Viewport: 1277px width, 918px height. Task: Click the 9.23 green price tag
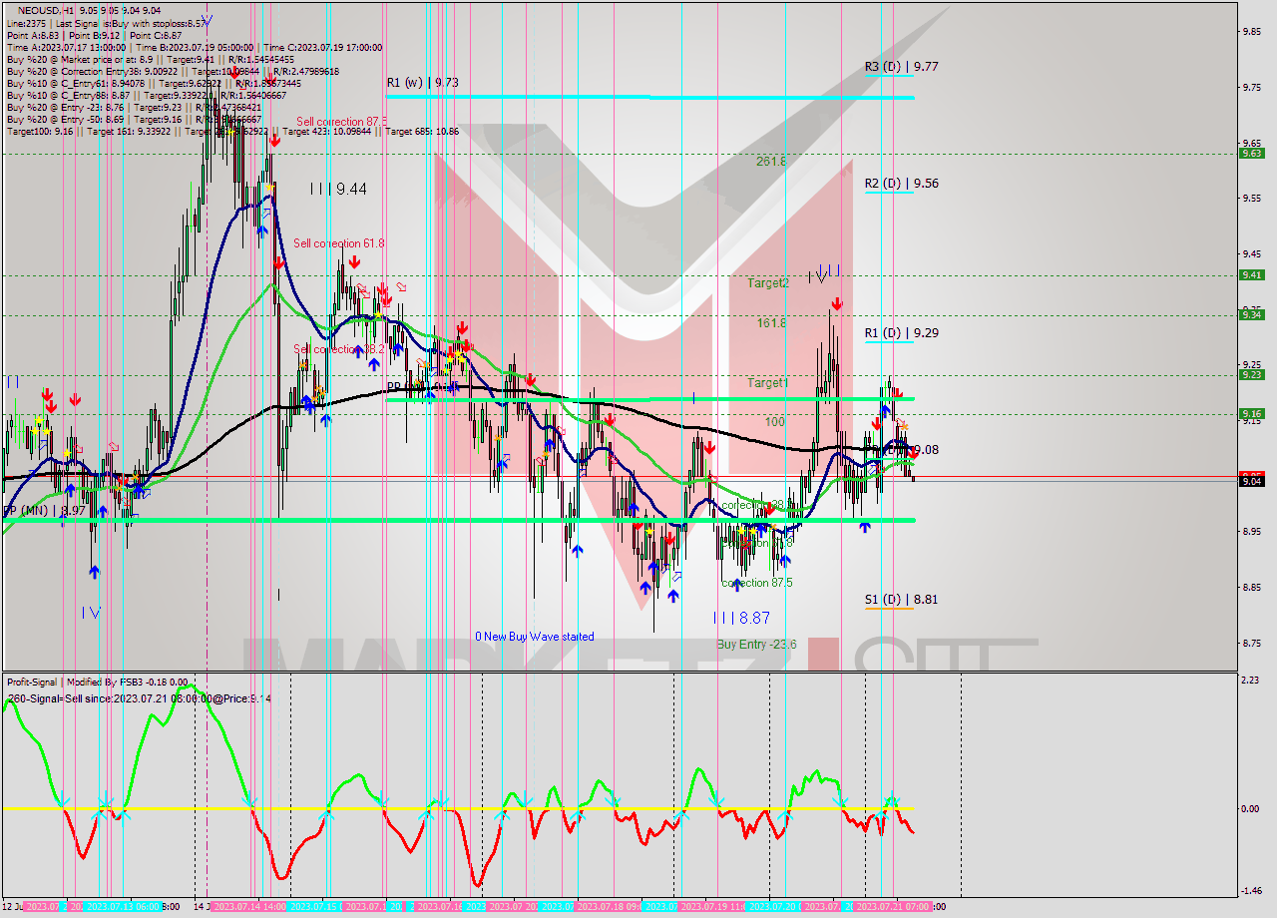1251,375
